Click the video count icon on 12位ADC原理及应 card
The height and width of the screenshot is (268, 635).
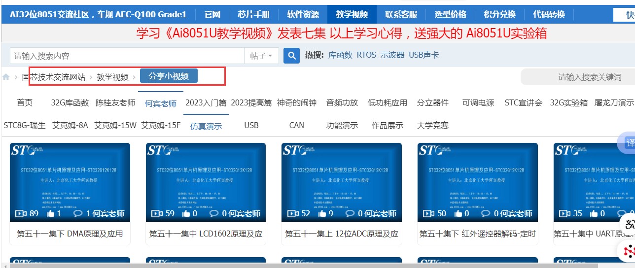click(293, 213)
